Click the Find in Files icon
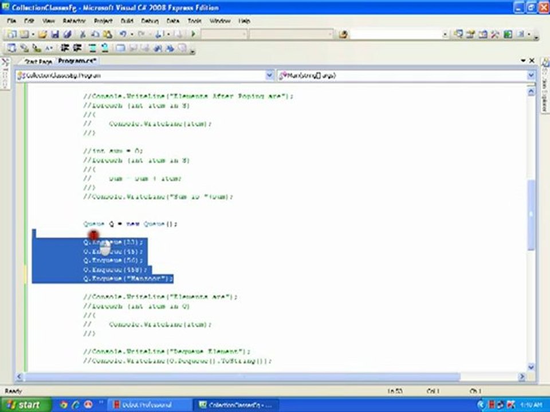550x412 pixels. click(x=343, y=34)
